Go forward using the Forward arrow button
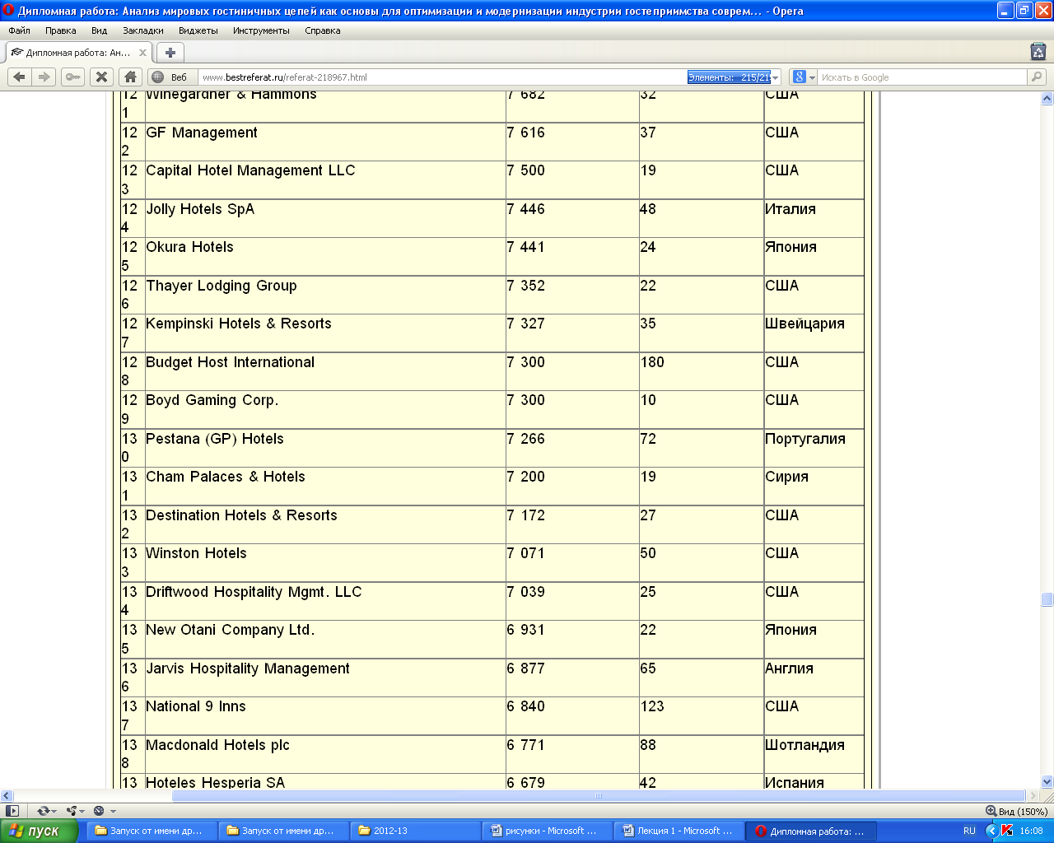The height and width of the screenshot is (843, 1054). [44, 77]
